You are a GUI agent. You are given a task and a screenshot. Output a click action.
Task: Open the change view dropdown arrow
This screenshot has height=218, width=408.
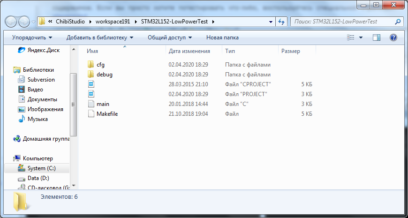361,38
